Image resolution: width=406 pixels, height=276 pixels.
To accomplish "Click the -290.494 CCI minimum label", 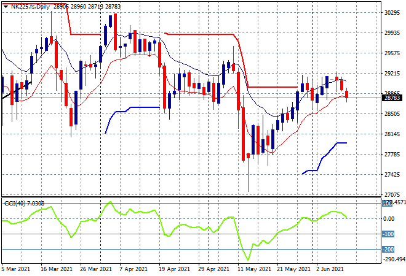I will [x=394, y=259].
